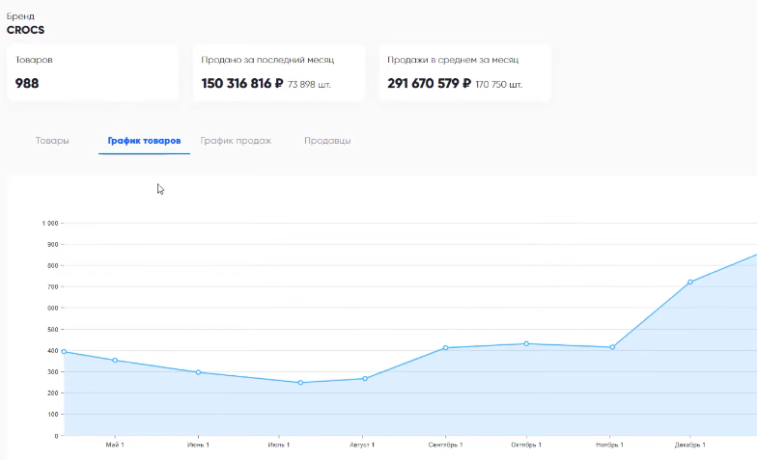757x460 pixels.
Task: Click the CROCS brand name
Action: click(25, 30)
